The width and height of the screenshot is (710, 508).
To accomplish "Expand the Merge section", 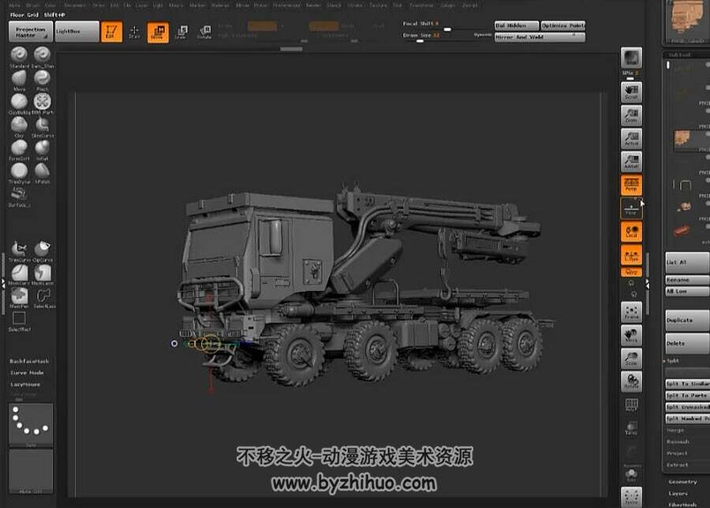I will click(675, 430).
